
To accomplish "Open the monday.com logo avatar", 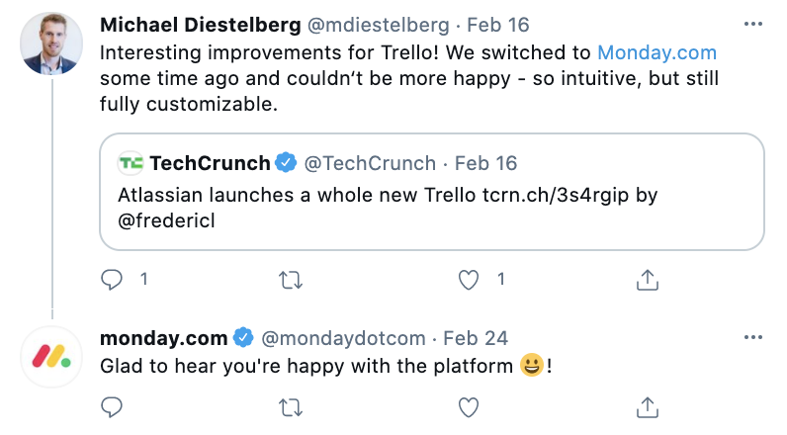I will pos(50,357).
